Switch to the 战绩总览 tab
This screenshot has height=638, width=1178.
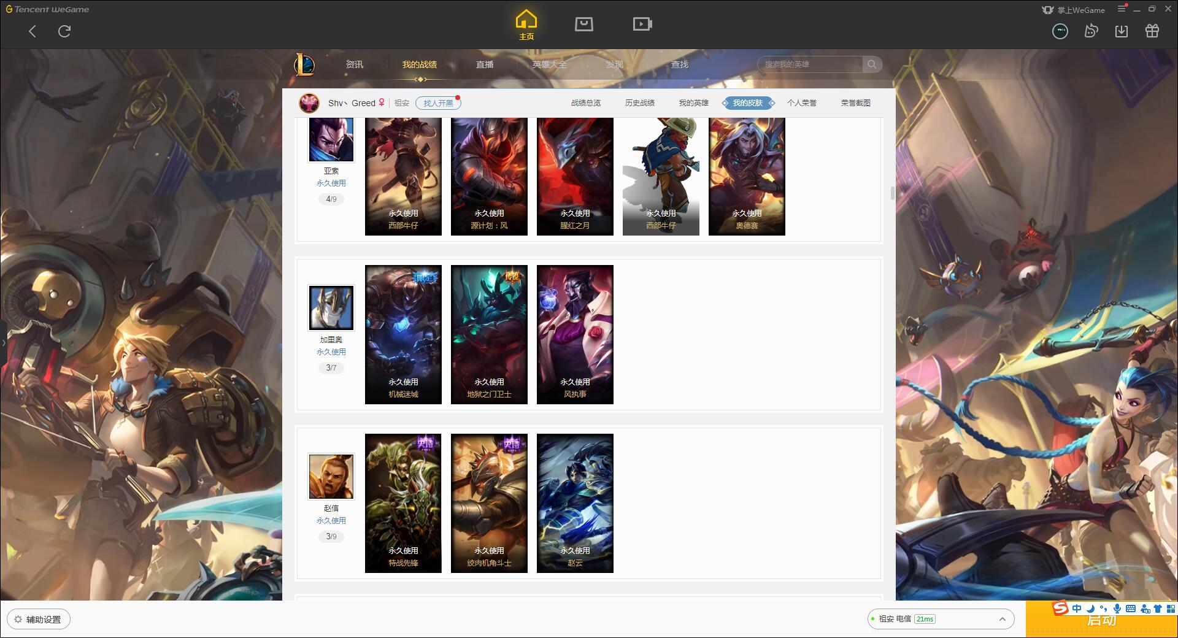[586, 103]
